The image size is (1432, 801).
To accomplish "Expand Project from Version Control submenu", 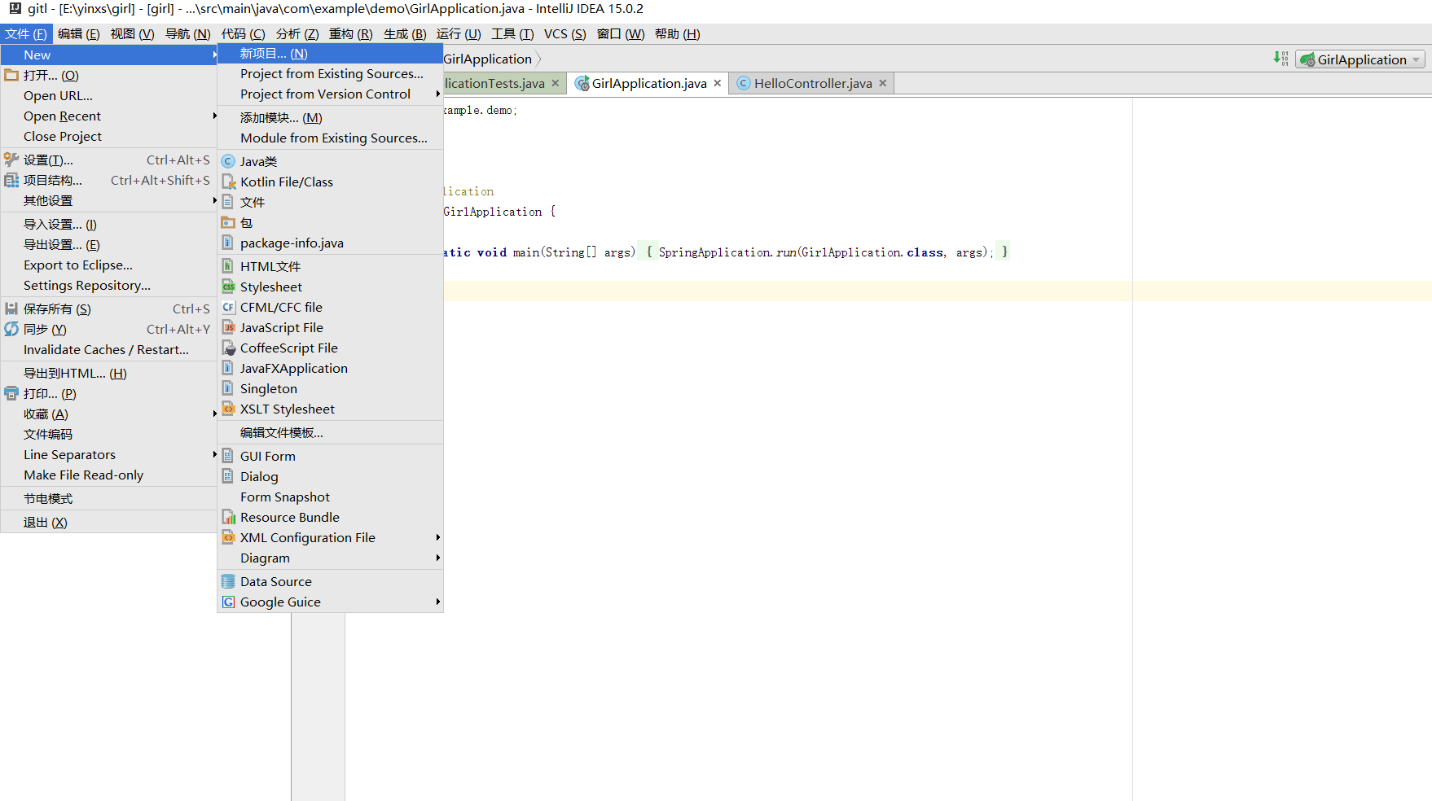I will [x=330, y=94].
